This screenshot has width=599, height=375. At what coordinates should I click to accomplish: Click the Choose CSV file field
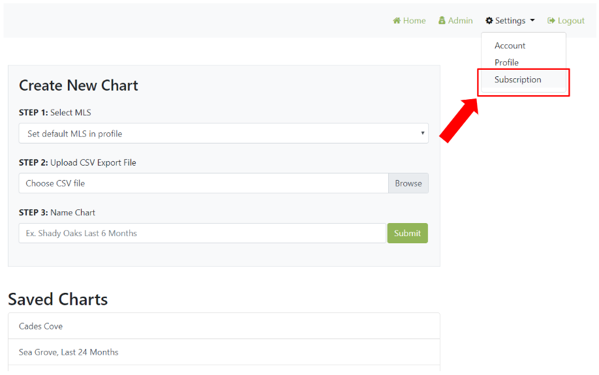coord(204,183)
